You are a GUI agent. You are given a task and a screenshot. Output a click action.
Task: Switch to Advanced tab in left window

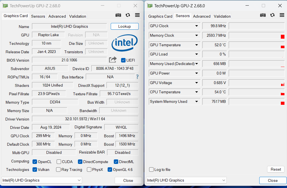pos(57,16)
